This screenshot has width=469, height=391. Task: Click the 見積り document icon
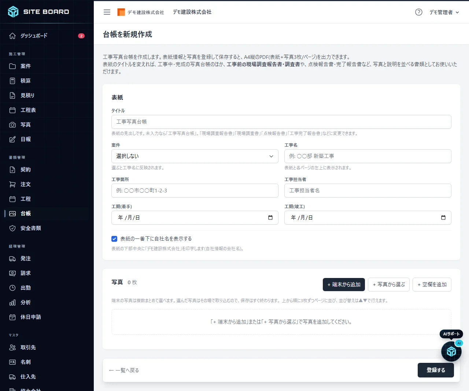(x=12, y=95)
